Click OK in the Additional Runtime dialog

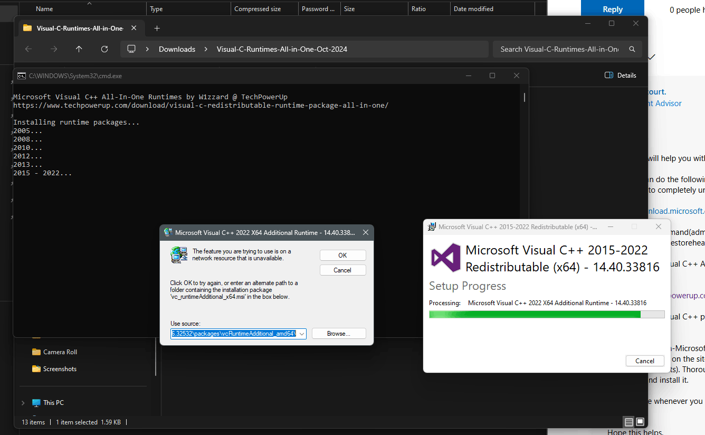pos(342,255)
